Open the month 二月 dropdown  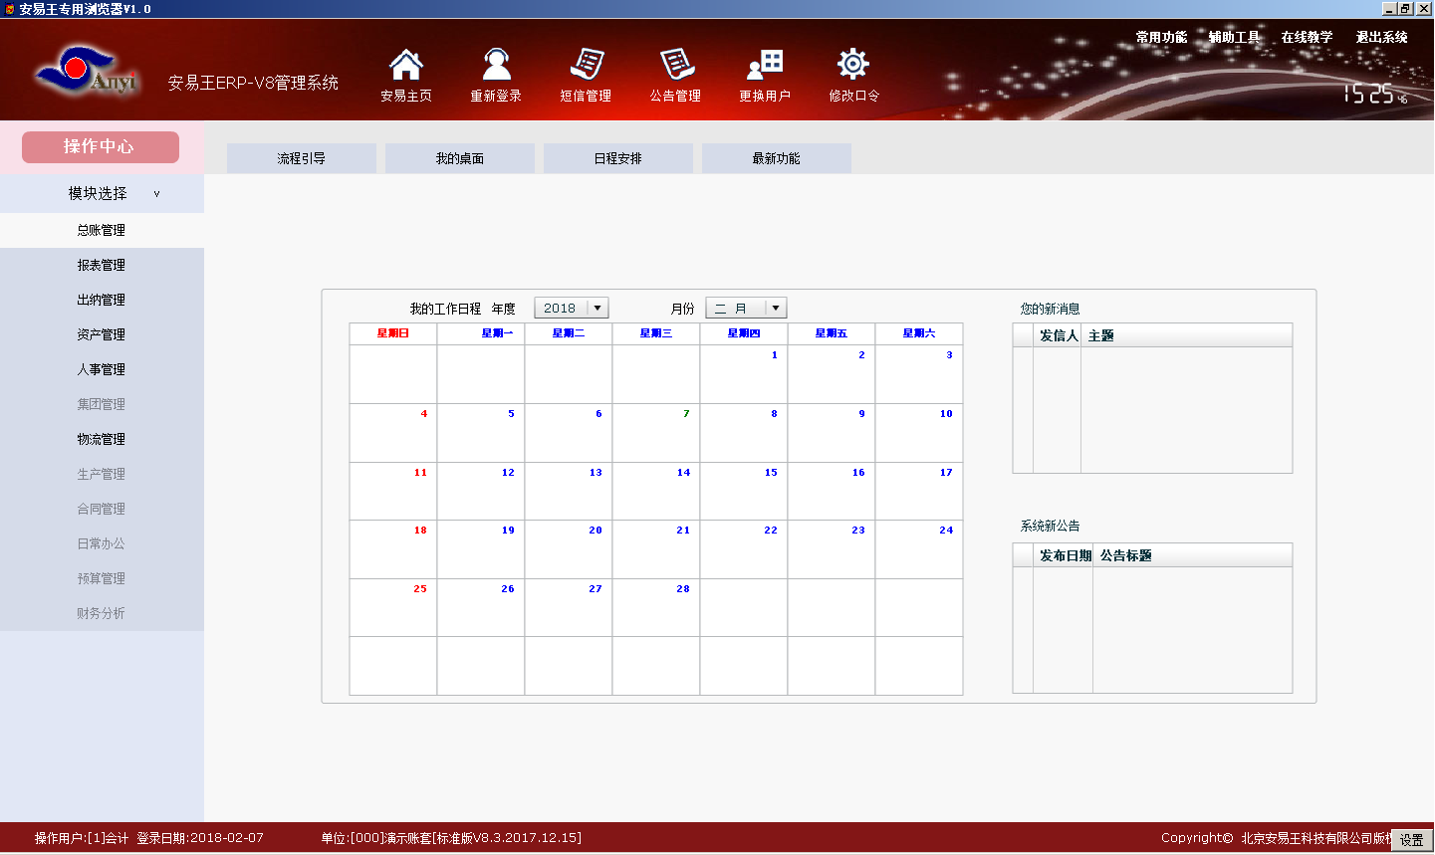(x=746, y=309)
